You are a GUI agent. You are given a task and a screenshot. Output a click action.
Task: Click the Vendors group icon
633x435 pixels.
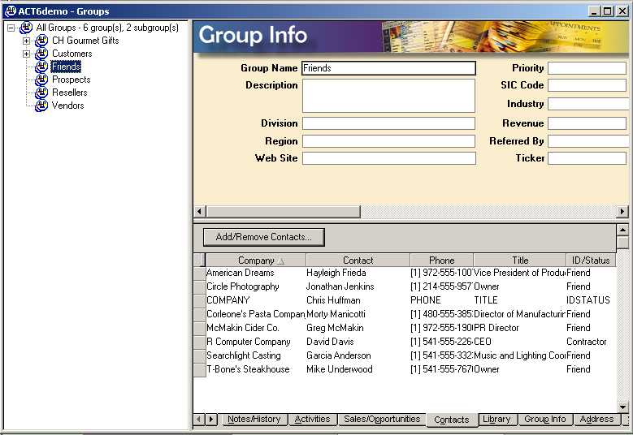(41, 106)
